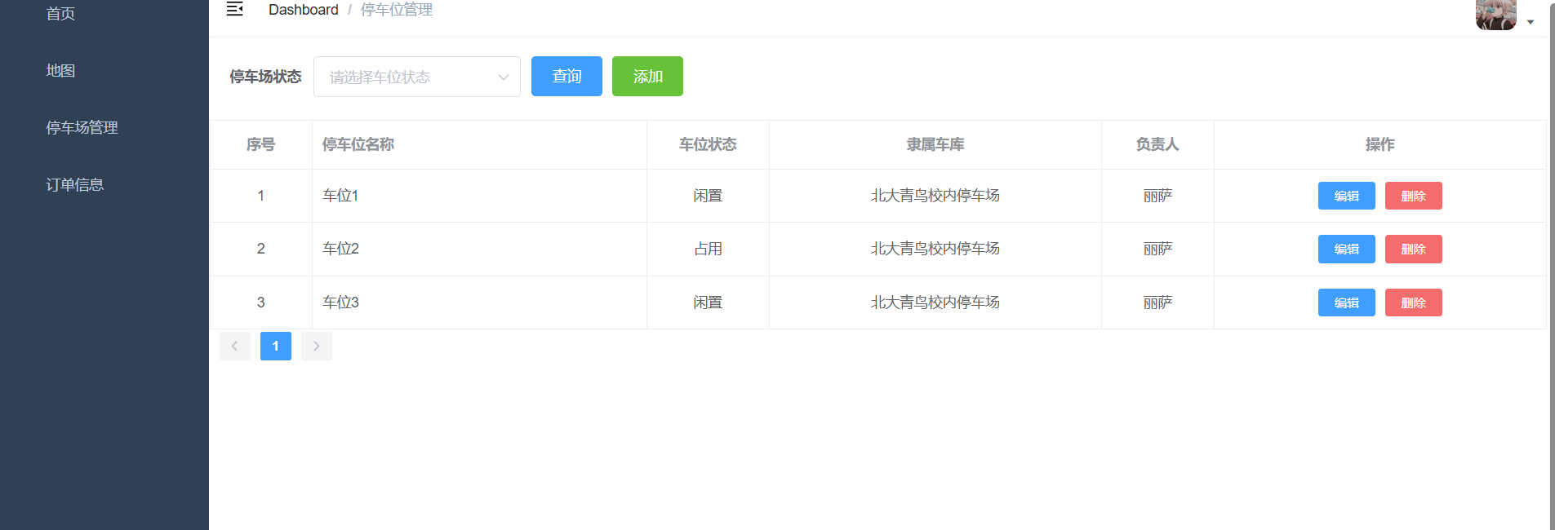Click the 操作 column header
Image resolution: width=1555 pixels, height=530 pixels.
(x=1380, y=144)
